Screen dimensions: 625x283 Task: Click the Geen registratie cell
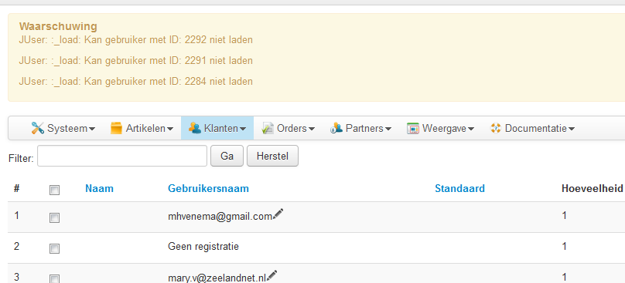203,247
